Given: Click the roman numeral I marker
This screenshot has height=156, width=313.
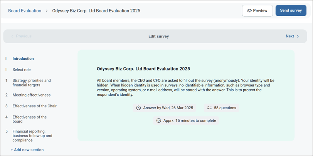Looking at the screenshot, I should point(6,59).
